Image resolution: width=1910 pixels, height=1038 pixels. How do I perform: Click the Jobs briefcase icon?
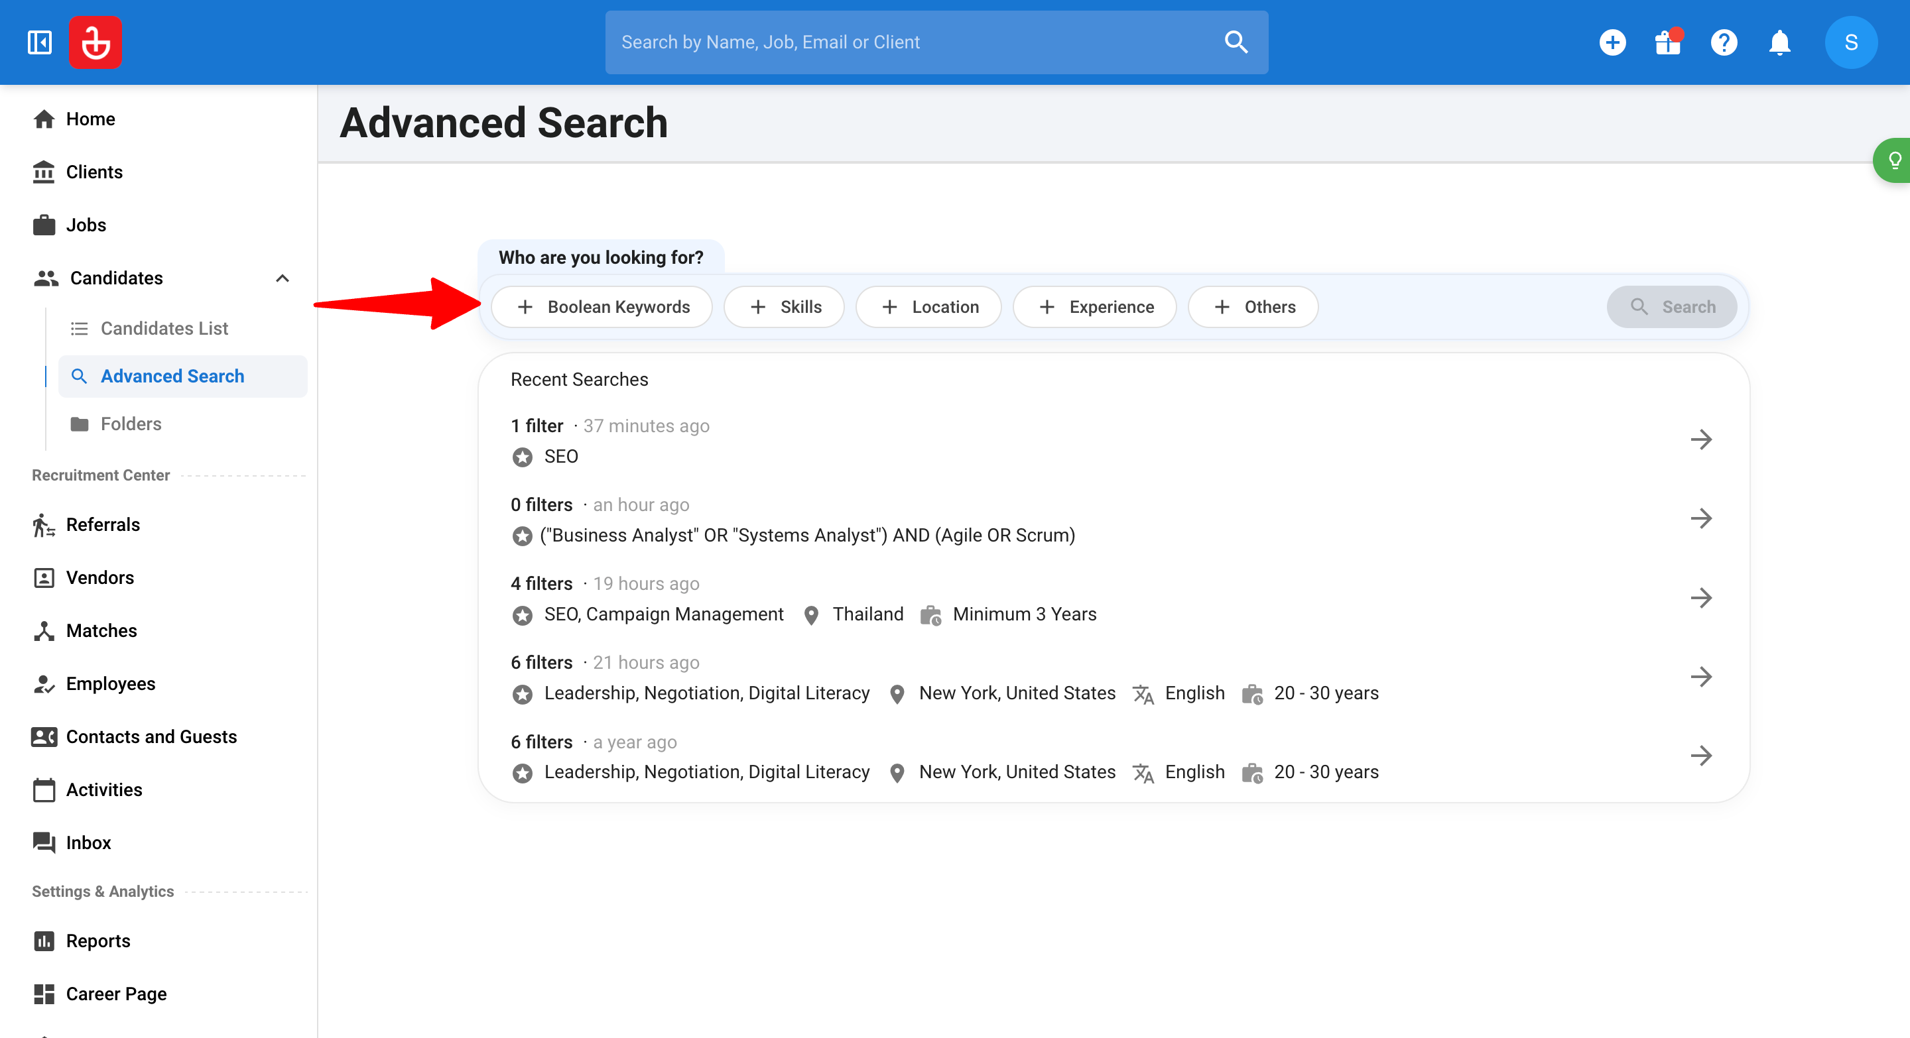tap(44, 225)
